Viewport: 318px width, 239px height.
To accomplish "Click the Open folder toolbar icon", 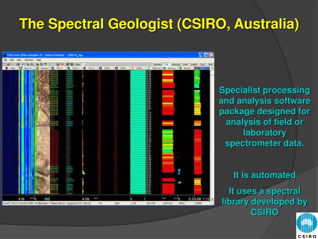I will click(8, 64).
